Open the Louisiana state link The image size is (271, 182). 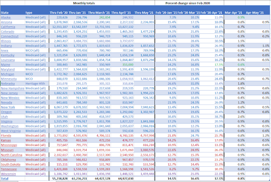(8, 60)
